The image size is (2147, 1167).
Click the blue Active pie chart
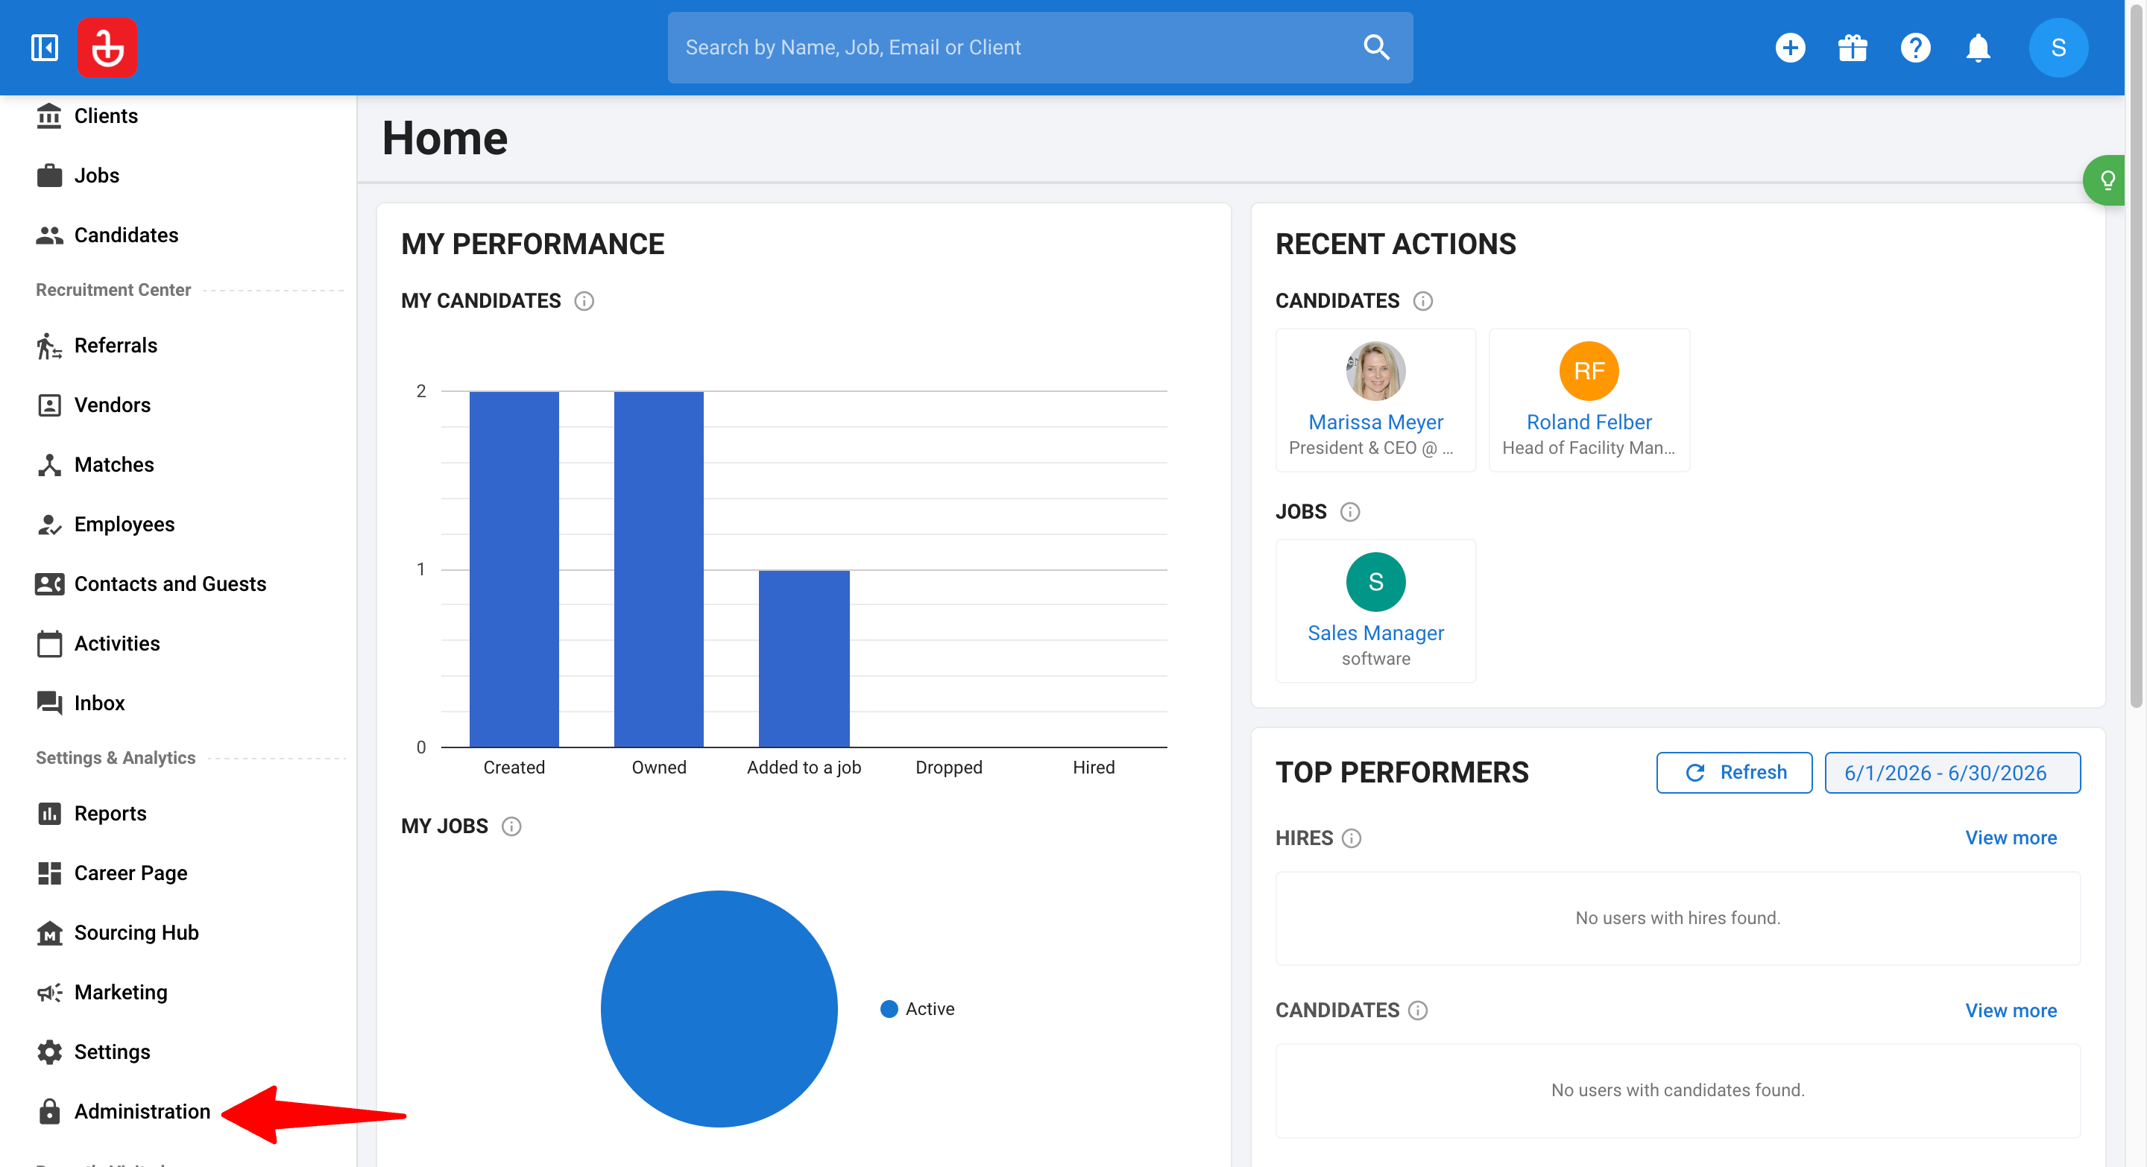point(719,1009)
